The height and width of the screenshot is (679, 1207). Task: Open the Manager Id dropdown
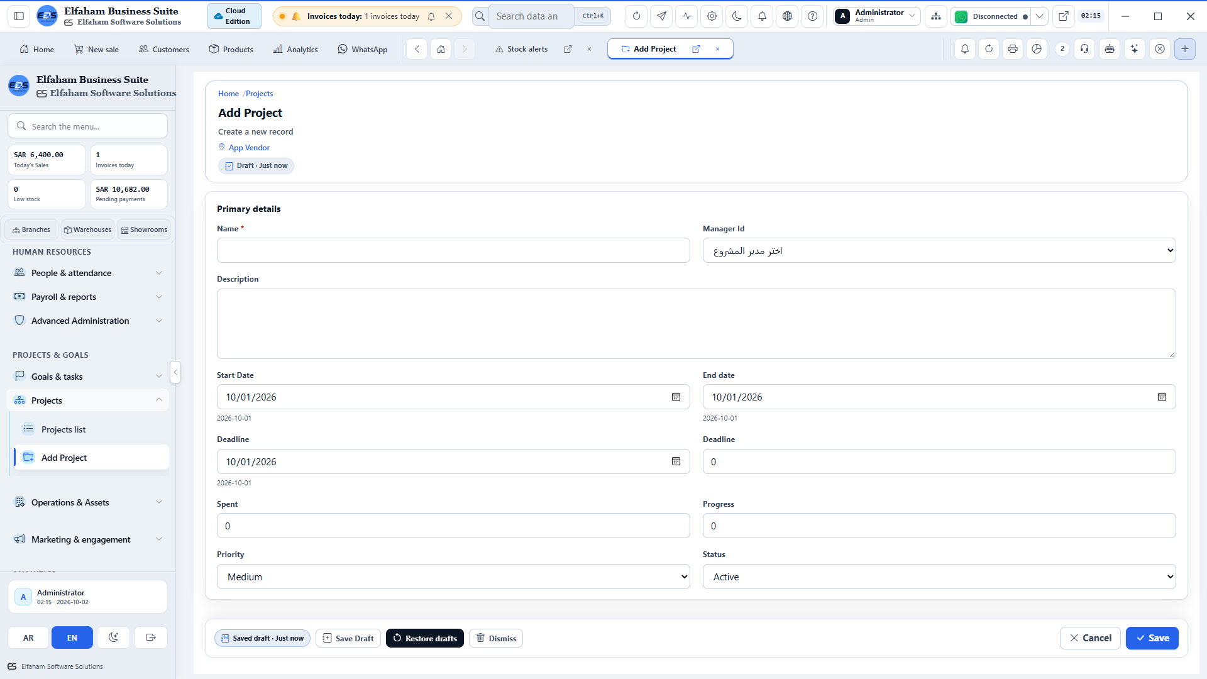click(x=939, y=250)
